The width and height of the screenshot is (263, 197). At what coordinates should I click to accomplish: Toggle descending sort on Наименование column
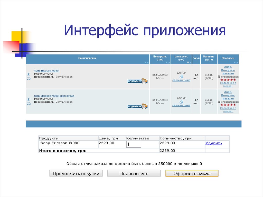146,62
